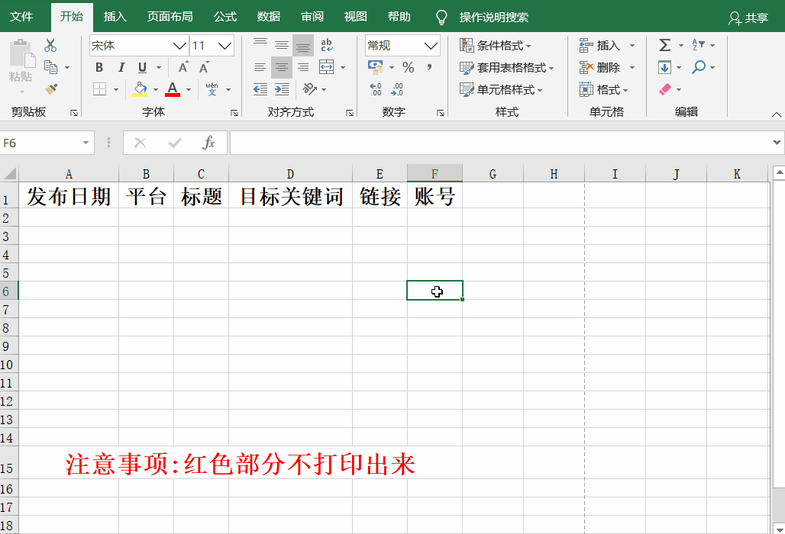Click Merge and Center icon
This screenshot has width=785, height=534.
[x=326, y=67]
